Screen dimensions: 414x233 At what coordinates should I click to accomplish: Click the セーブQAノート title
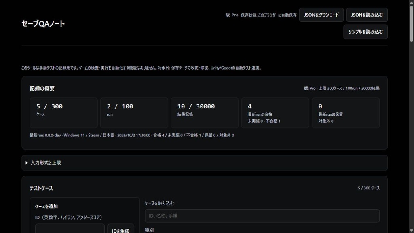(43, 24)
